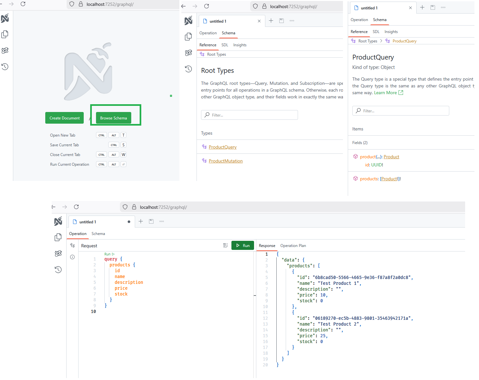Add new tab using plus in Root Types window
This screenshot has height=380, width=479.
point(271,21)
